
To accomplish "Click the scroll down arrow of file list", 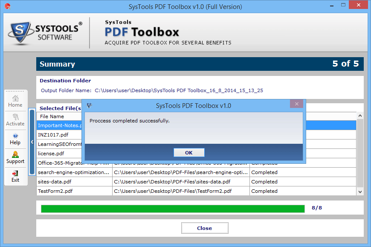I will point(360,192).
